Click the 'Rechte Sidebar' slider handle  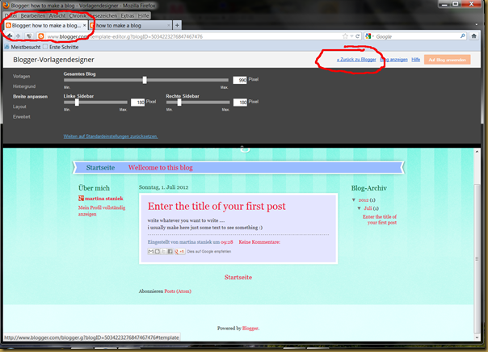(179, 102)
